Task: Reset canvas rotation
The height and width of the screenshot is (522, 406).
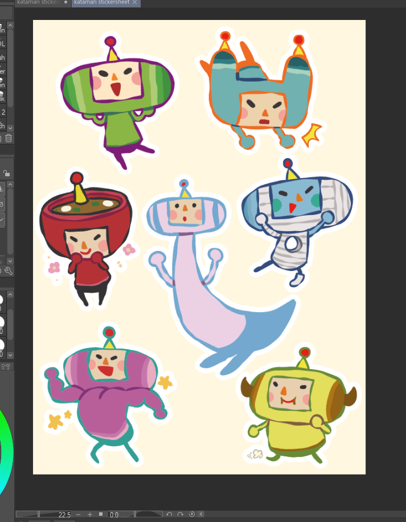Action: click(x=191, y=515)
